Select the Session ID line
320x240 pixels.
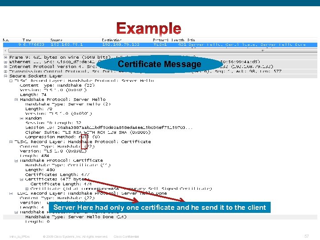[109, 128]
